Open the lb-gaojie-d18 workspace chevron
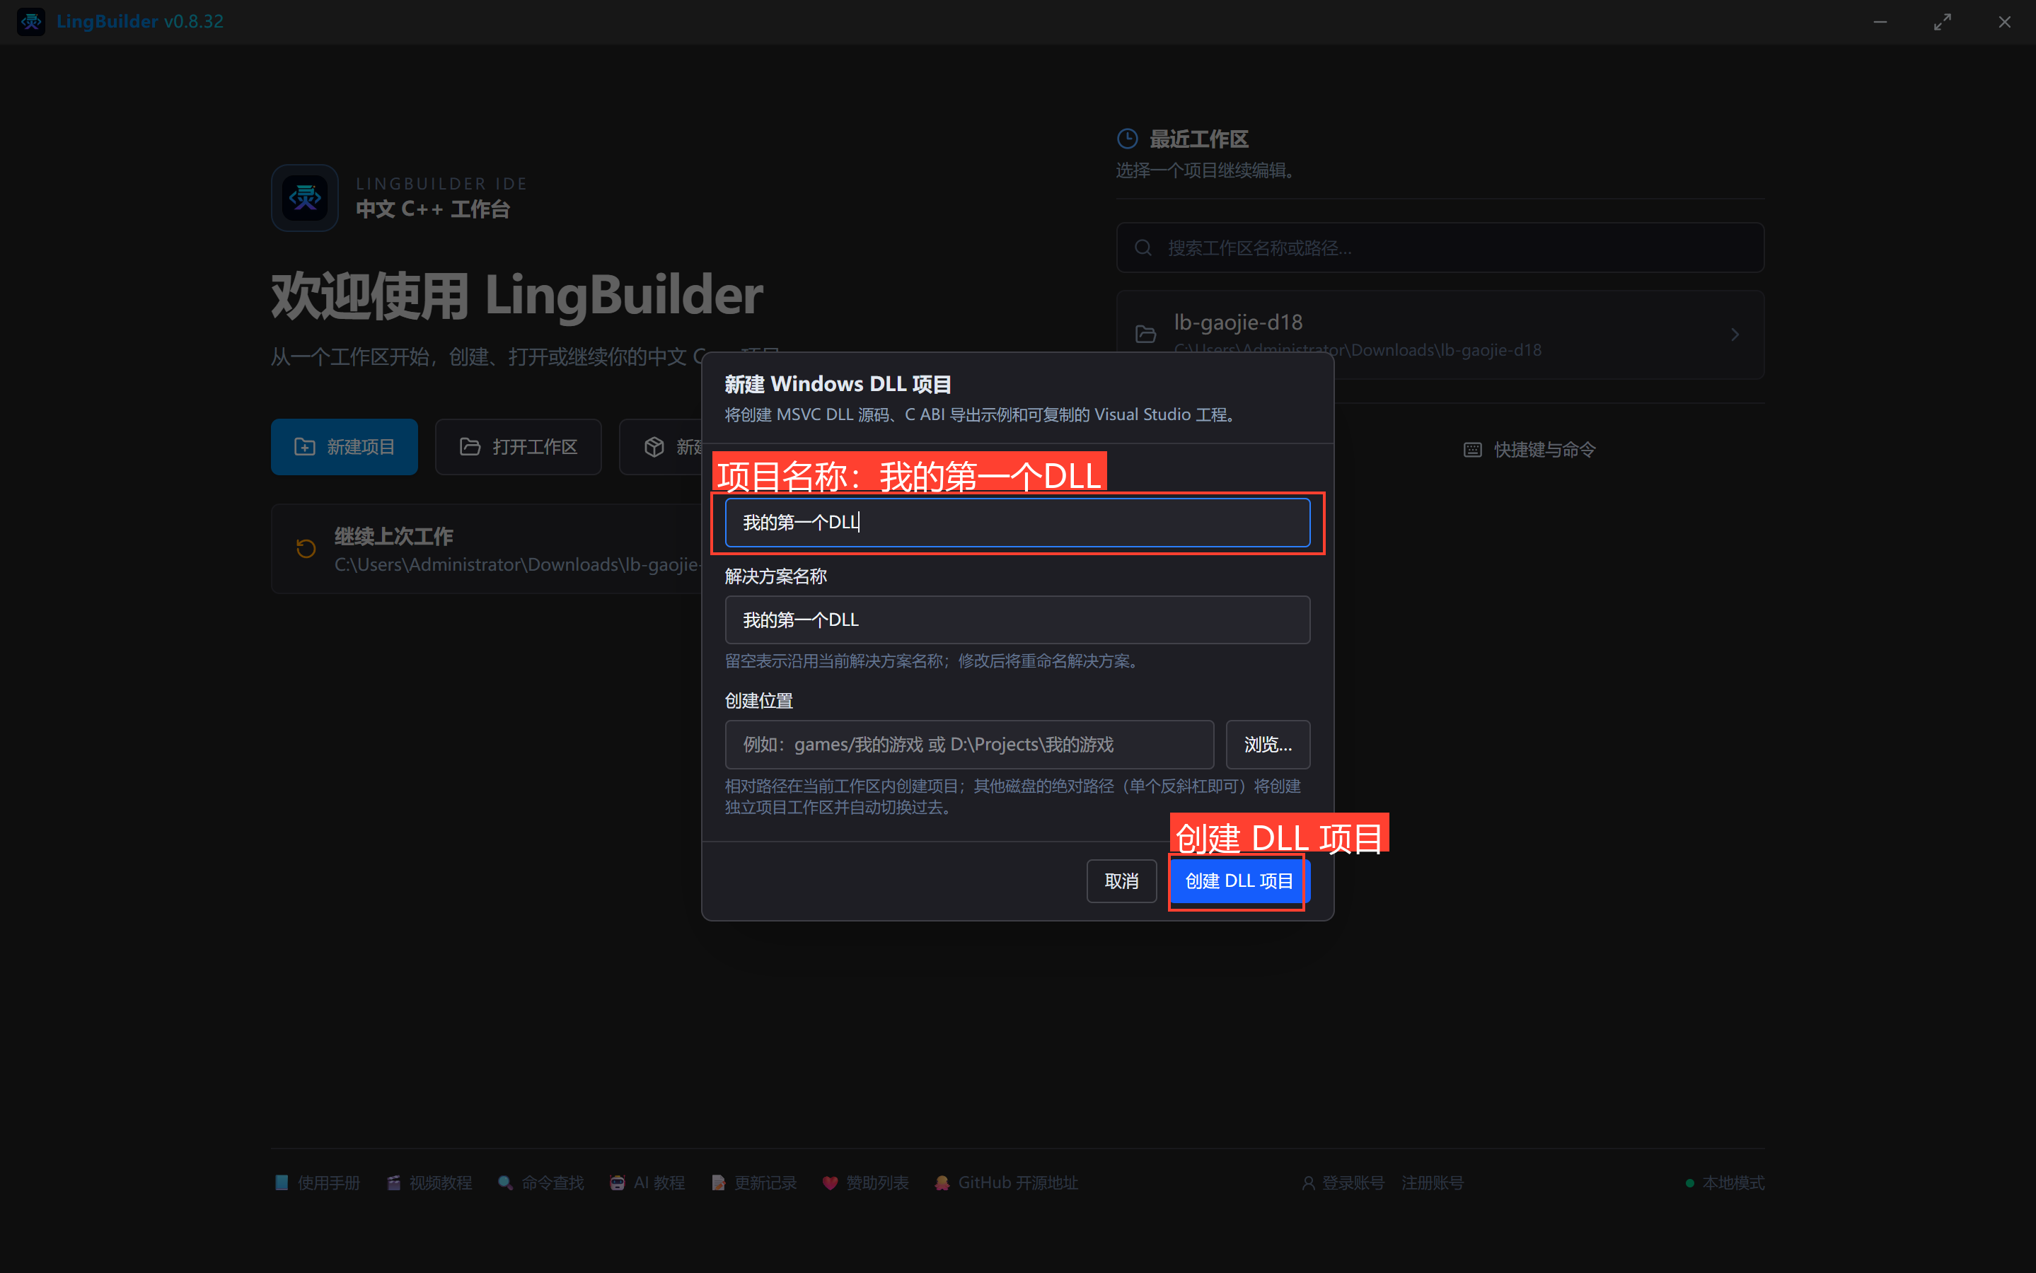The height and width of the screenshot is (1273, 2036). point(1735,335)
